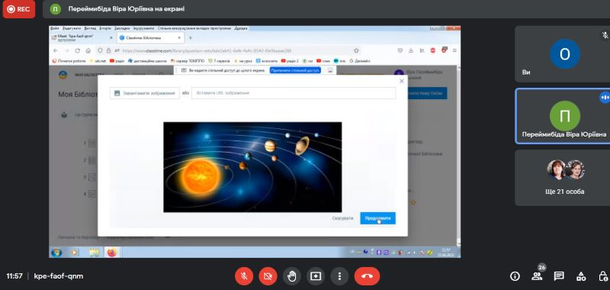Click 'Припинити спільний доступ' button
Image resolution: width=610 pixels, height=290 pixels.
(295, 70)
